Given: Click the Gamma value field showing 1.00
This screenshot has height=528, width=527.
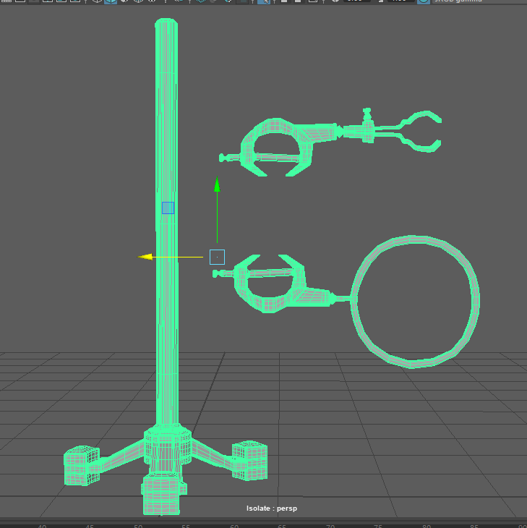Looking at the screenshot, I should click(400, 1).
